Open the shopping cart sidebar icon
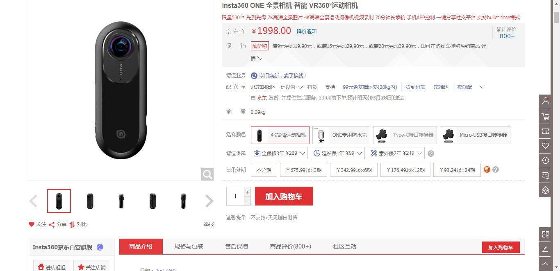This screenshot has width=560, height=271. tap(545, 117)
